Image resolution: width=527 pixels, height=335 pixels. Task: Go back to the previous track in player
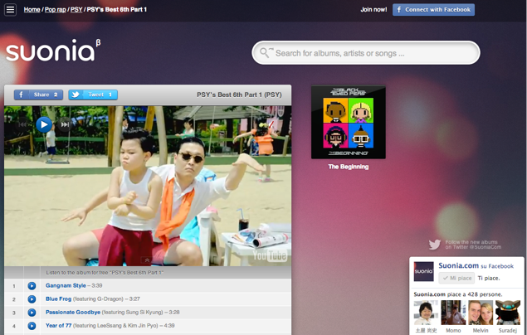22,124
